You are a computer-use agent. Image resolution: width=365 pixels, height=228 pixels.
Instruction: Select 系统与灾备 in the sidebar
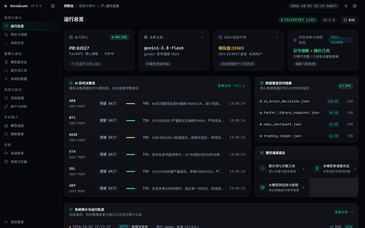pos(30,162)
